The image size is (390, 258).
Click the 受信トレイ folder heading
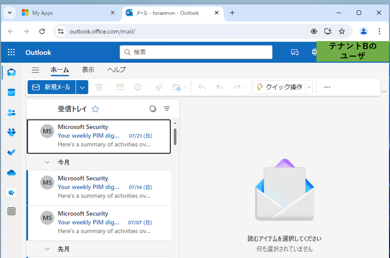point(72,109)
